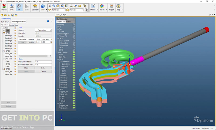
Task: Open the Geometry tool
Action: (35, 7)
